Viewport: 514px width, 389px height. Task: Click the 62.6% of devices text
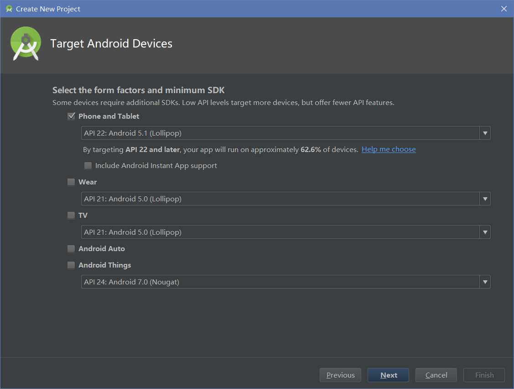pos(329,149)
